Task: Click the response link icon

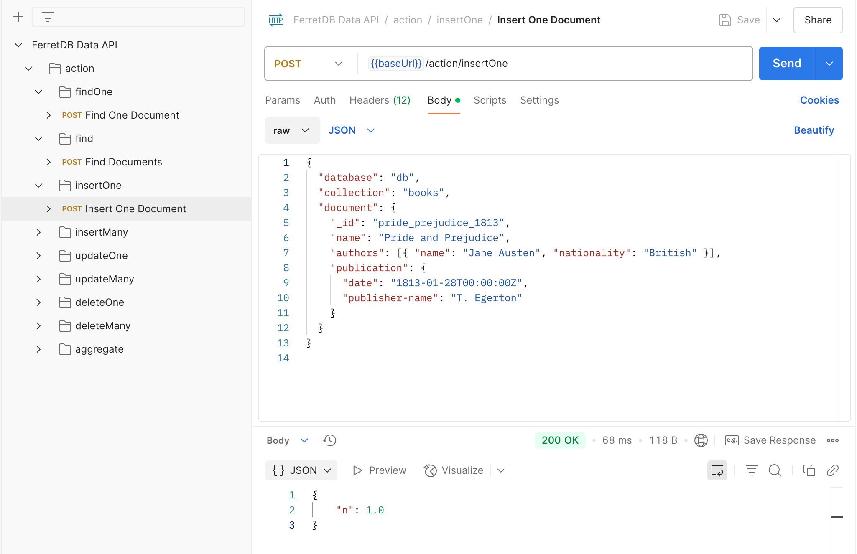Action: tap(832, 470)
